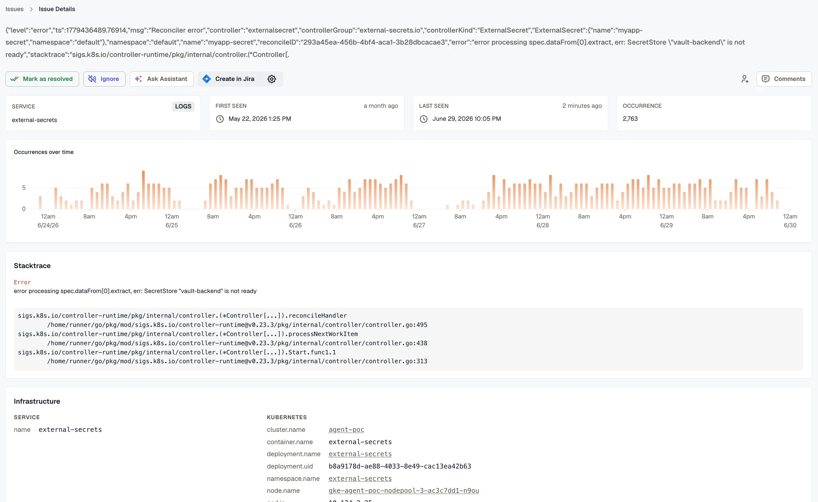Click the sparkle icon on Ask Assistant
818x502 pixels.
click(138, 79)
